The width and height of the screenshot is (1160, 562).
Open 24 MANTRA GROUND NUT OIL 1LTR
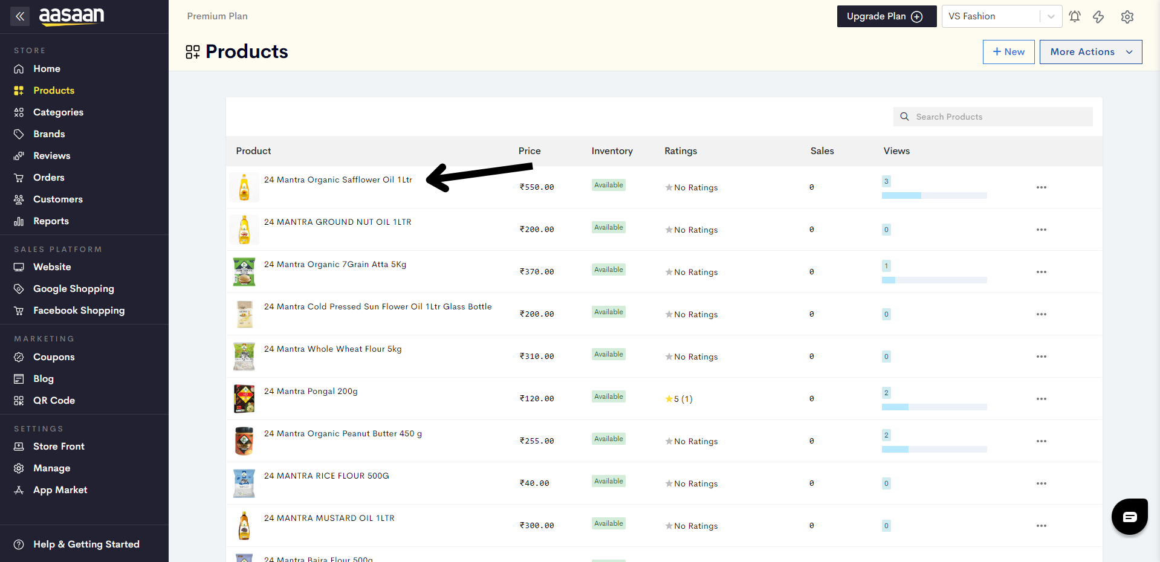pyautogui.click(x=337, y=222)
